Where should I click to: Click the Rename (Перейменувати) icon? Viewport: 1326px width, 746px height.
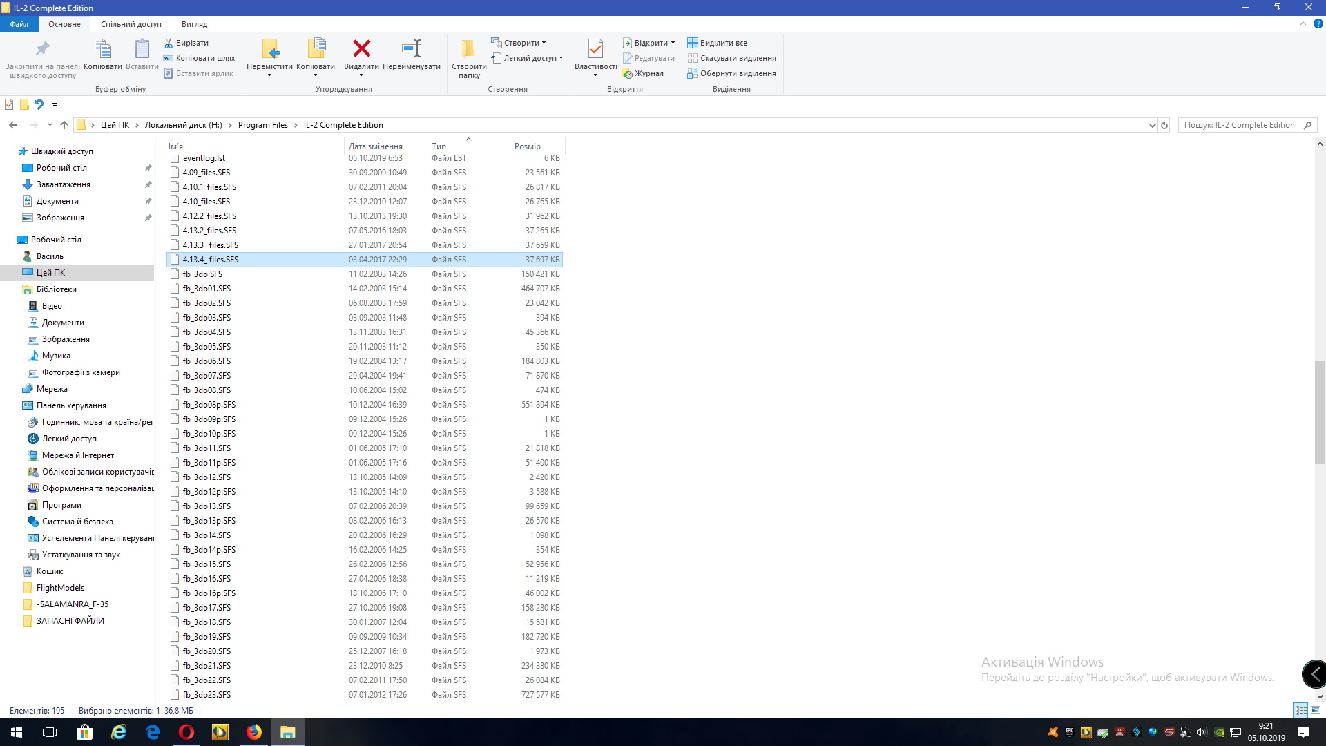412,49
